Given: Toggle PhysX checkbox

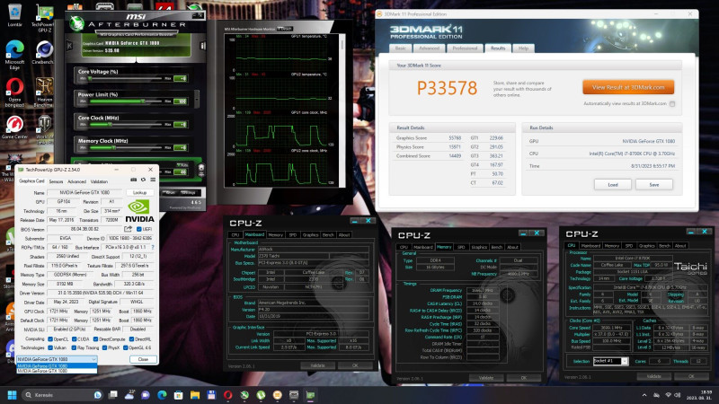Looking at the screenshot, I should coord(104,347).
